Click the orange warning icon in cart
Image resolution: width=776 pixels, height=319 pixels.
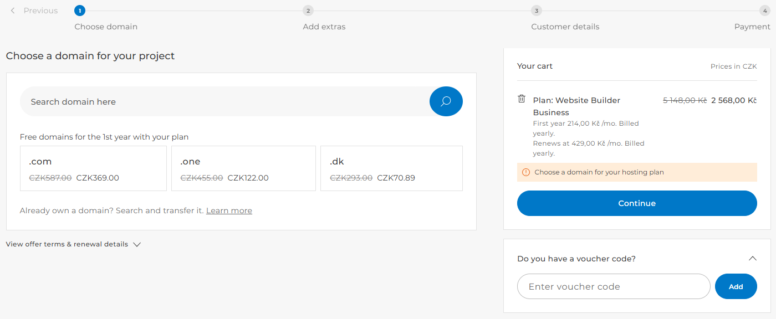click(526, 172)
